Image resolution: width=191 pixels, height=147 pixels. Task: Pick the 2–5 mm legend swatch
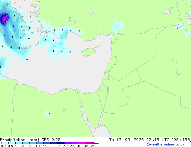[x=26, y=143]
